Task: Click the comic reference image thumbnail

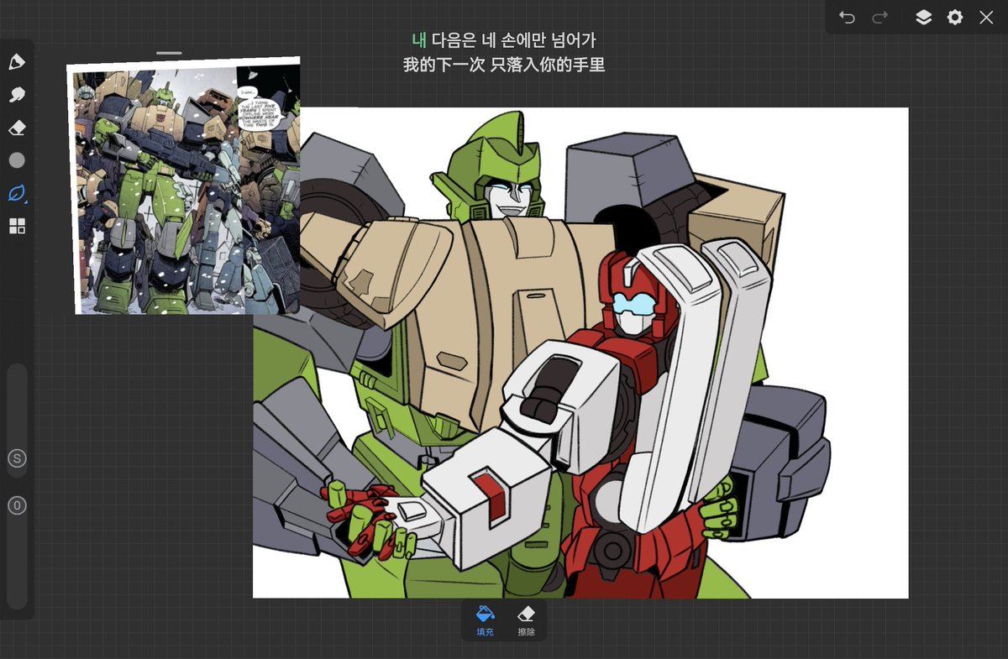Action: [x=184, y=186]
